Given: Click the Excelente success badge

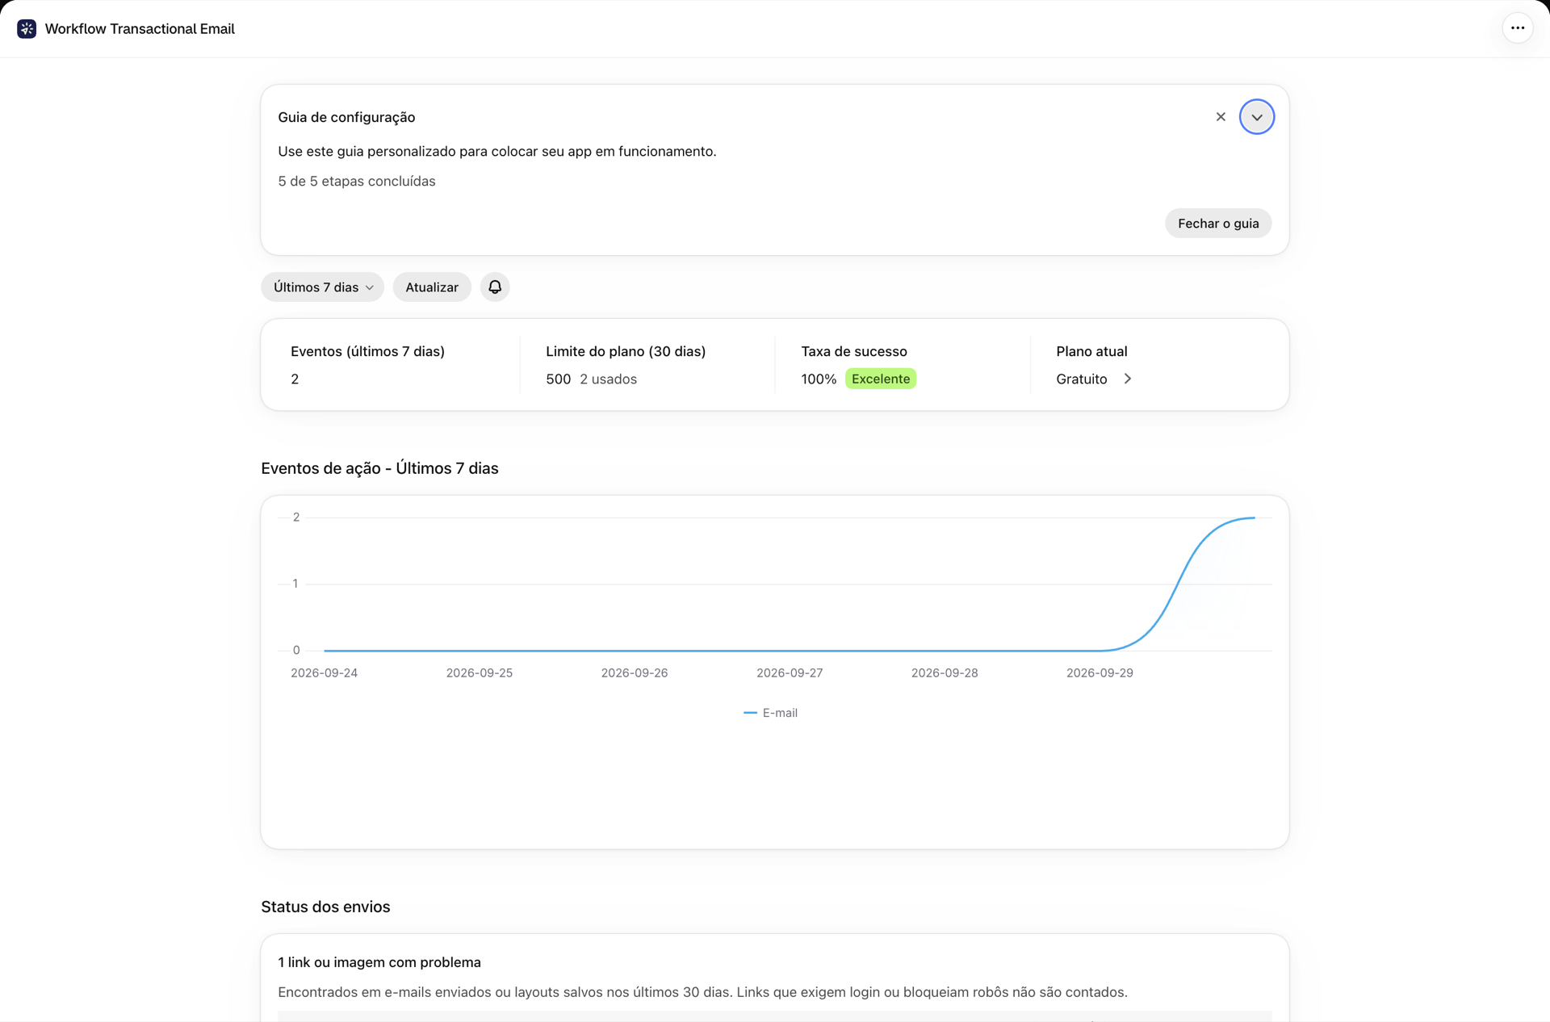Looking at the screenshot, I should [881, 379].
